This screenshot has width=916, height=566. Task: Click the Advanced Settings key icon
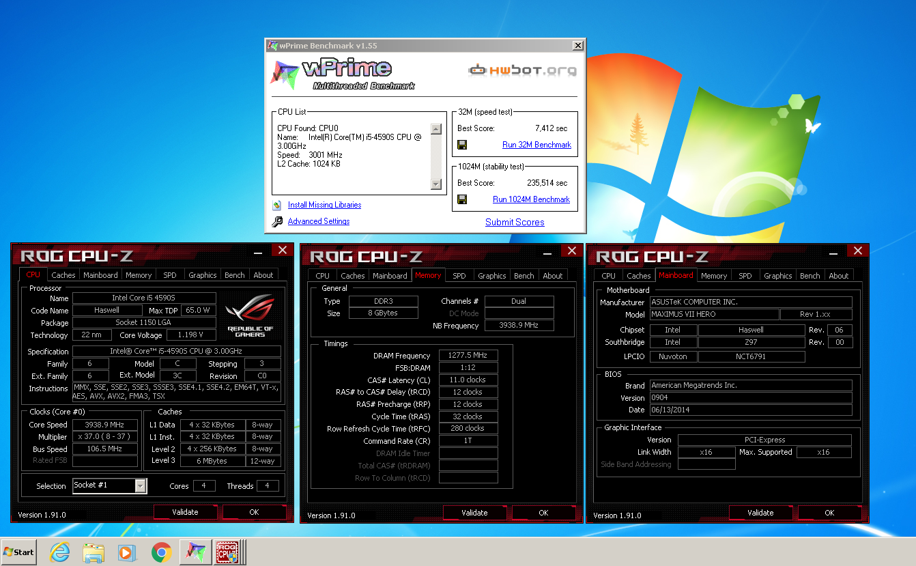[277, 222]
